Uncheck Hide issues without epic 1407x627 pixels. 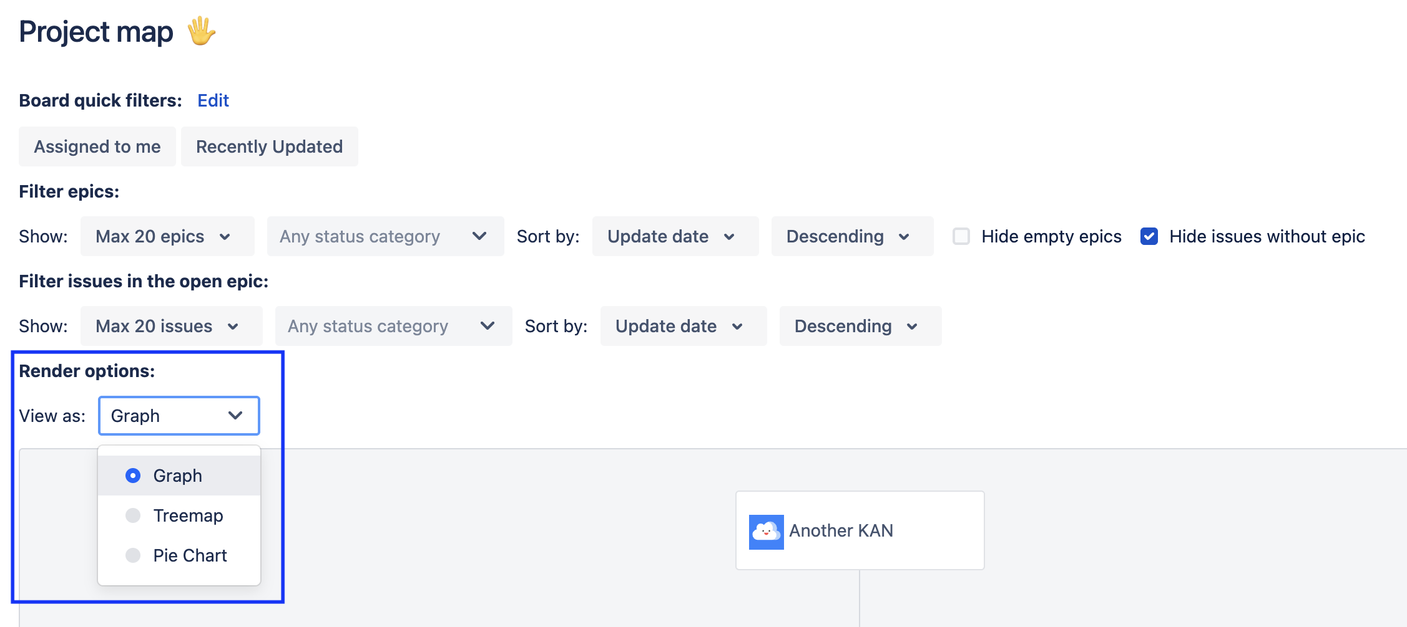(x=1149, y=236)
